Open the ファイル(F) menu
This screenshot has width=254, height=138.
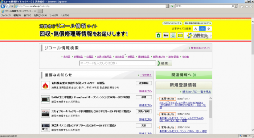click(x=6, y=15)
